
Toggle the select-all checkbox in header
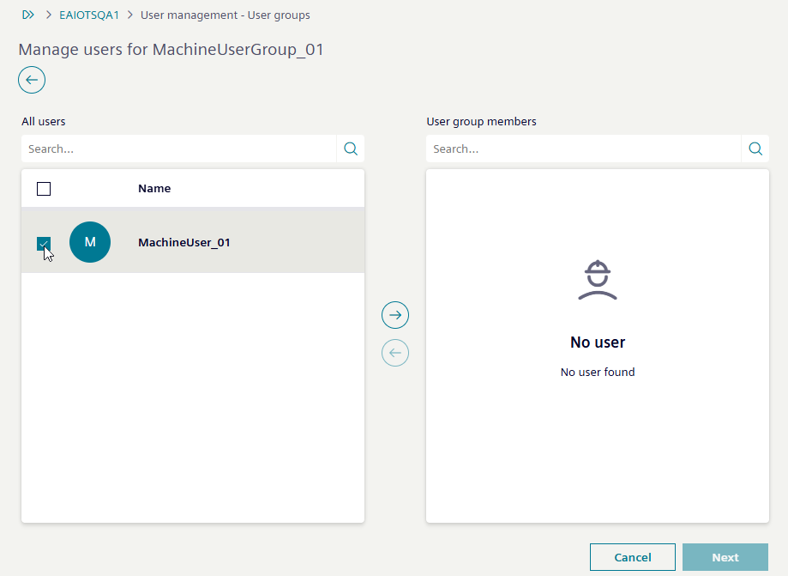[44, 189]
